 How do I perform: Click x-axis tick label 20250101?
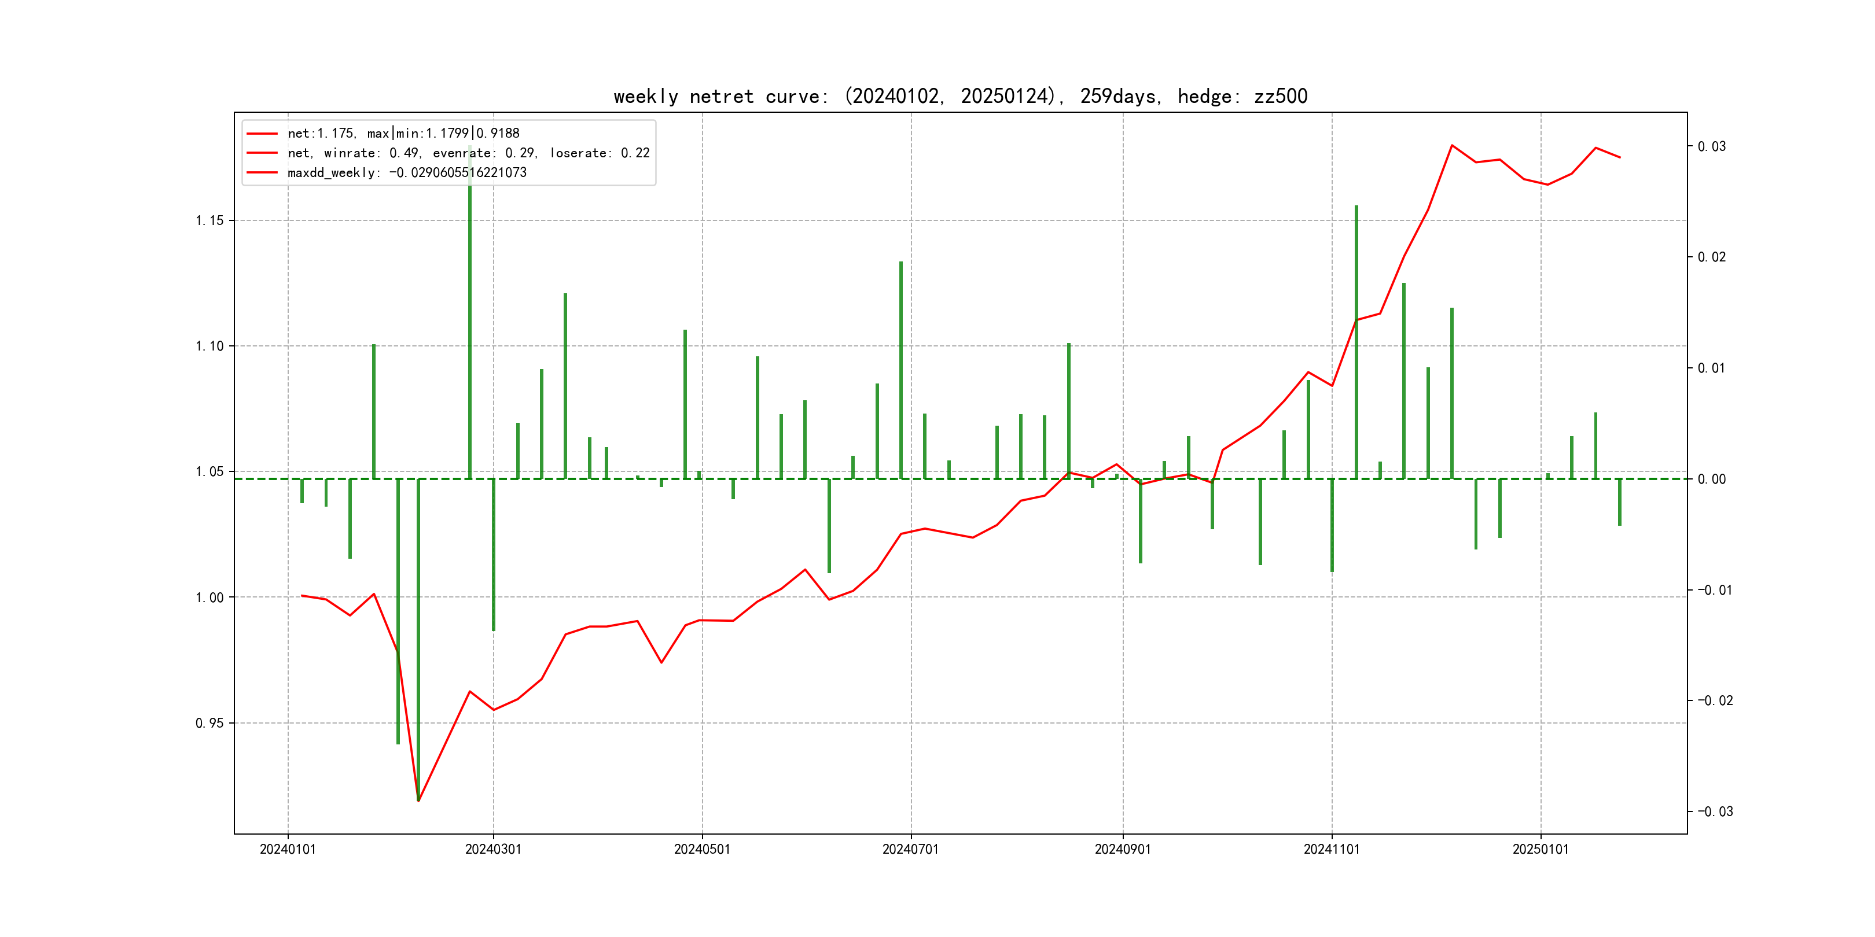point(1540,849)
